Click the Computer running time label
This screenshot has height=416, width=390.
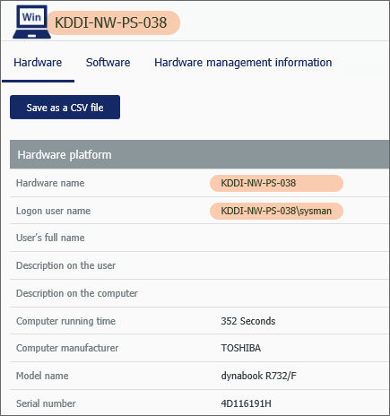pyautogui.click(x=65, y=321)
